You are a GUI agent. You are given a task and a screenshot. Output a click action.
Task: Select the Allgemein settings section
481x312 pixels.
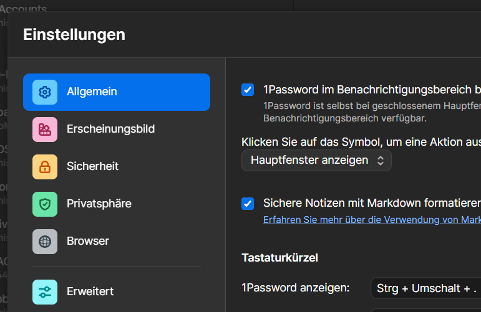(92, 92)
